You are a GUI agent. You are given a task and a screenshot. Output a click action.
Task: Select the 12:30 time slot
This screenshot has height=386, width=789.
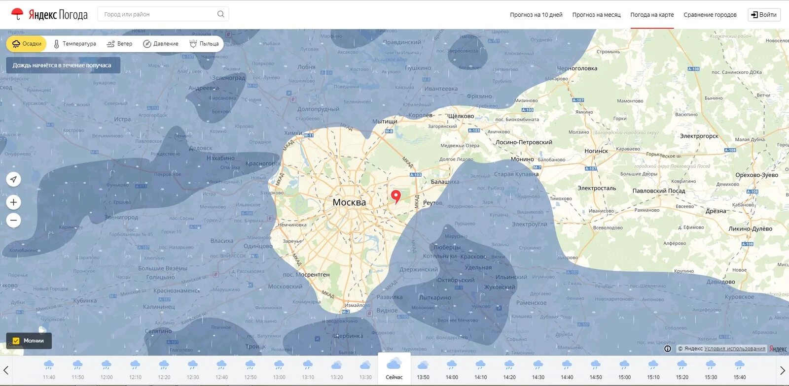(x=193, y=370)
